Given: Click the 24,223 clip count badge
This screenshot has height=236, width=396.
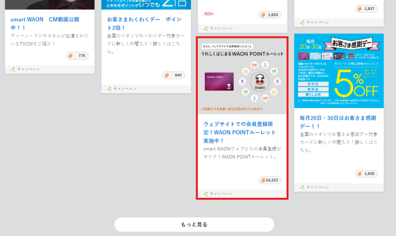Looking at the screenshot, I should tap(270, 180).
